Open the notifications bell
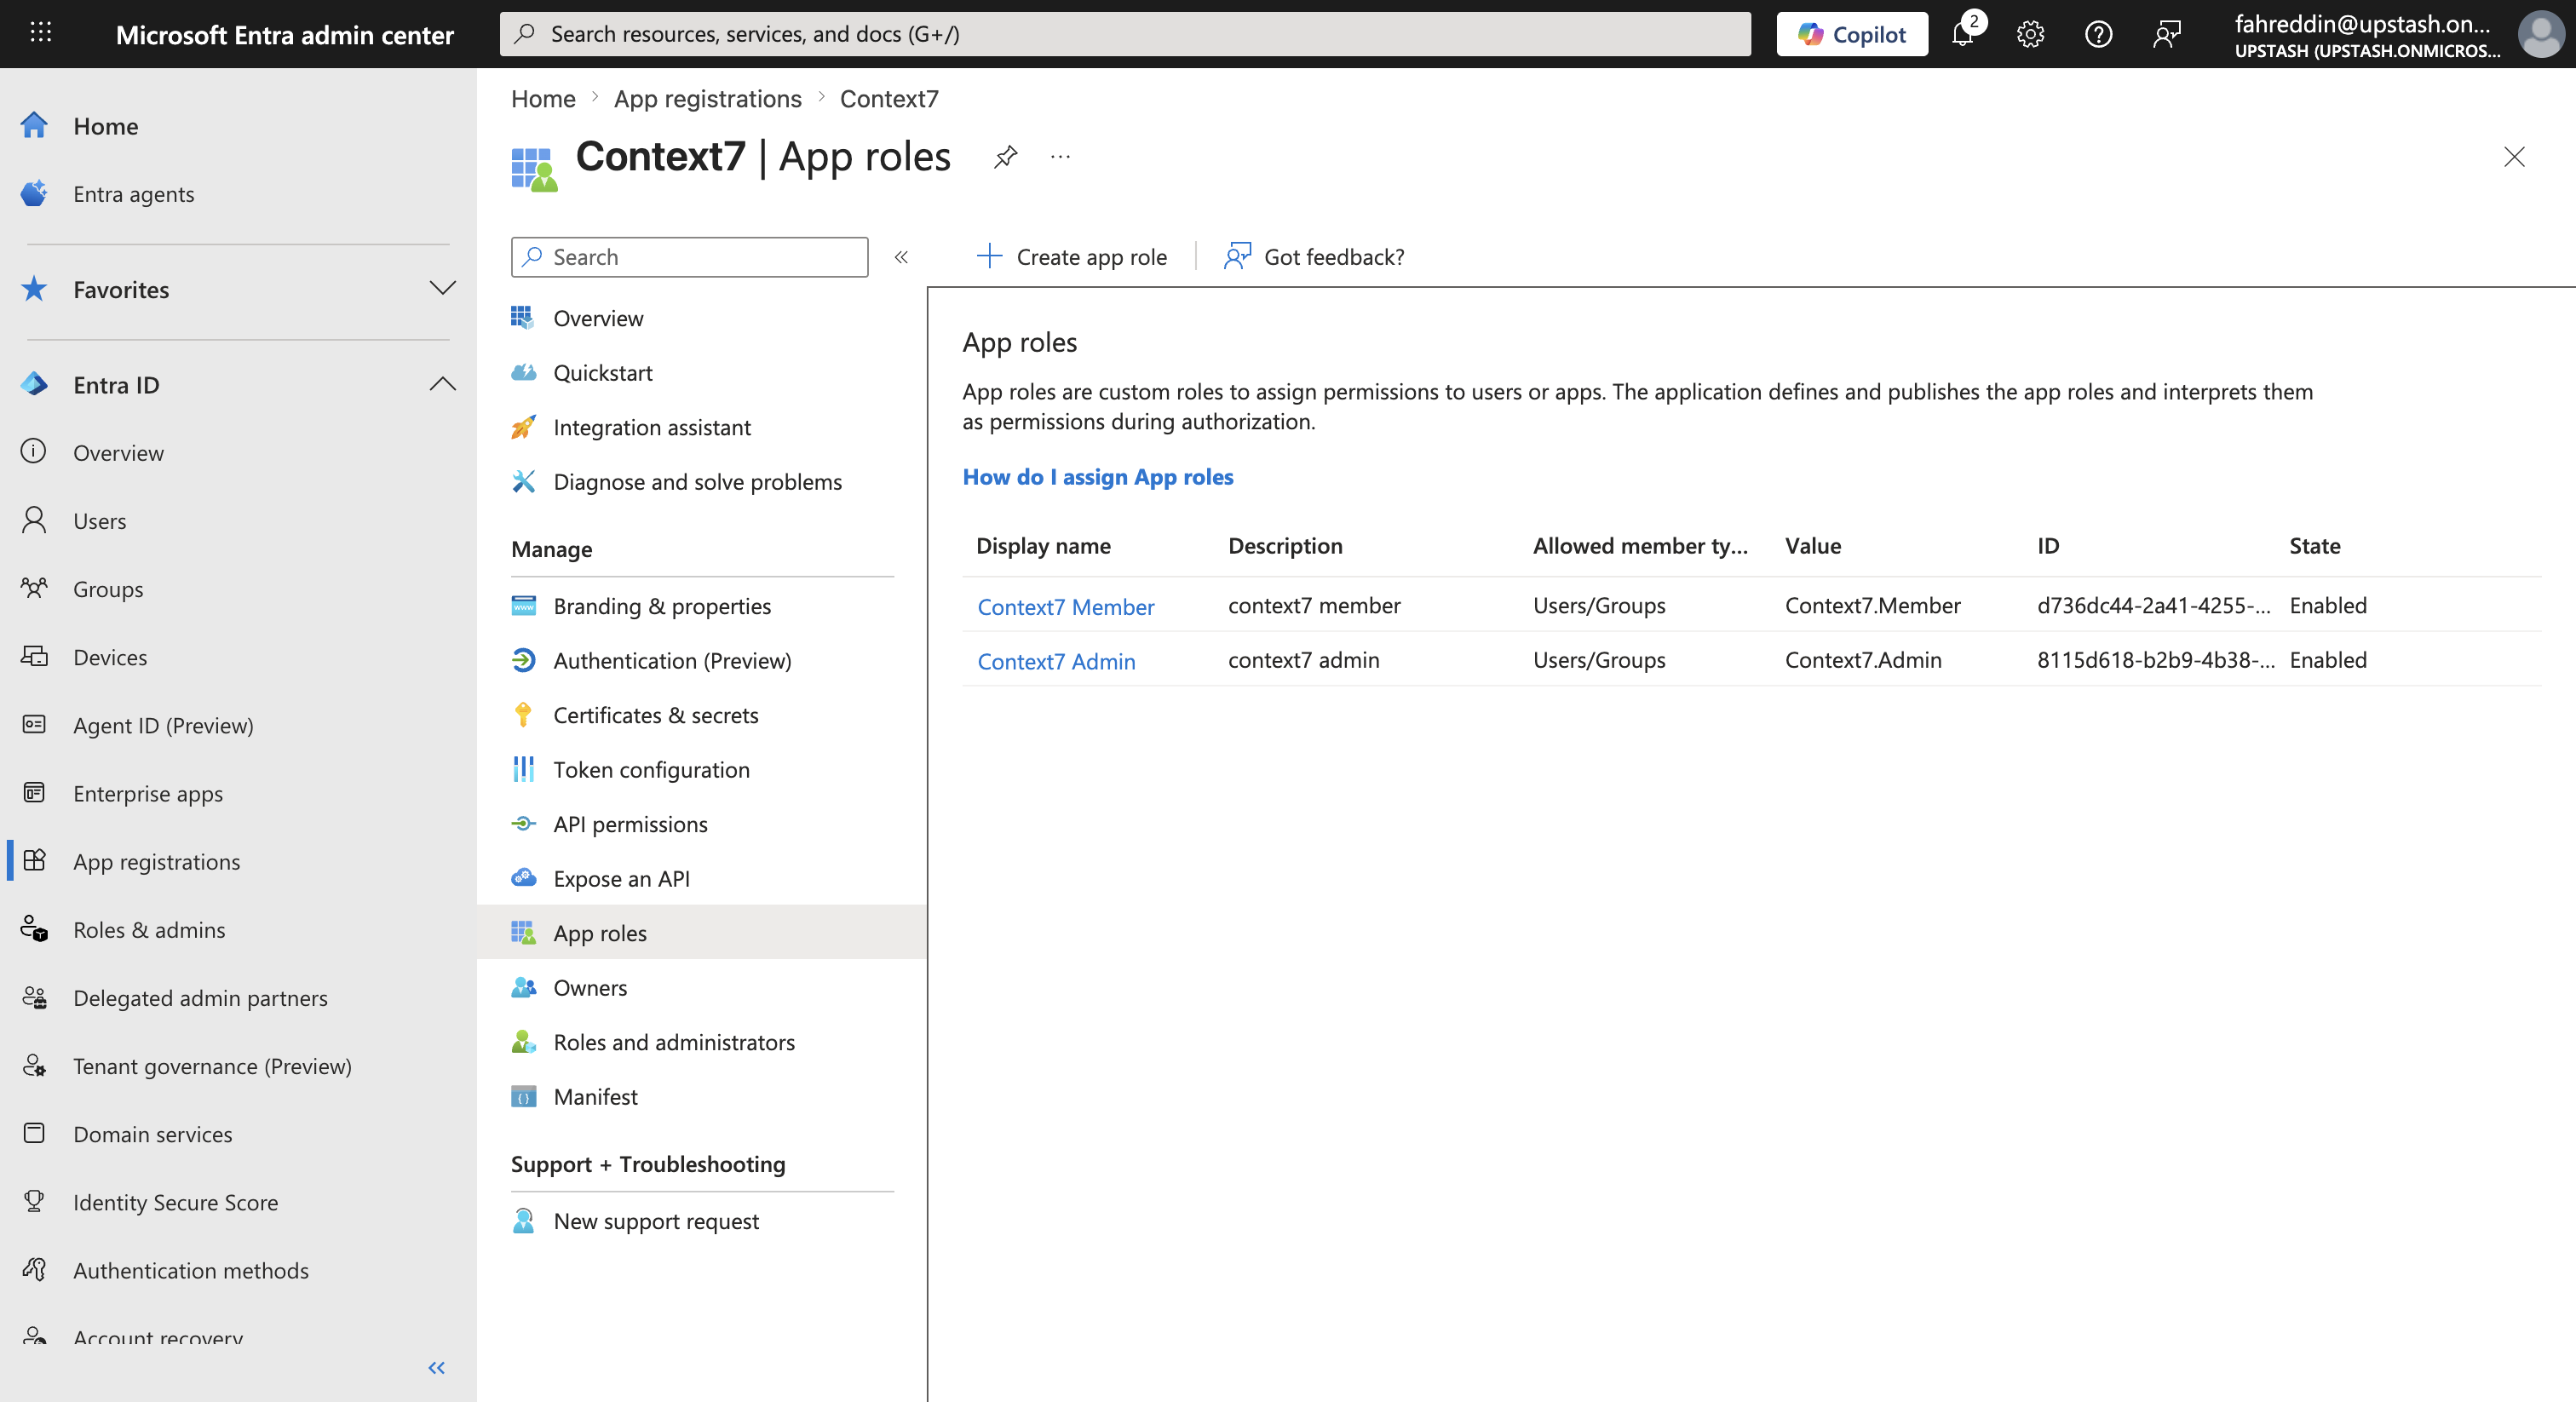 coord(1964,34)
